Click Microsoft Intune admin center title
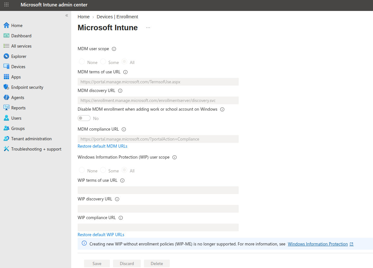This screenshot has width=373, height=268. pyautogui.click(x=54, y=5)
